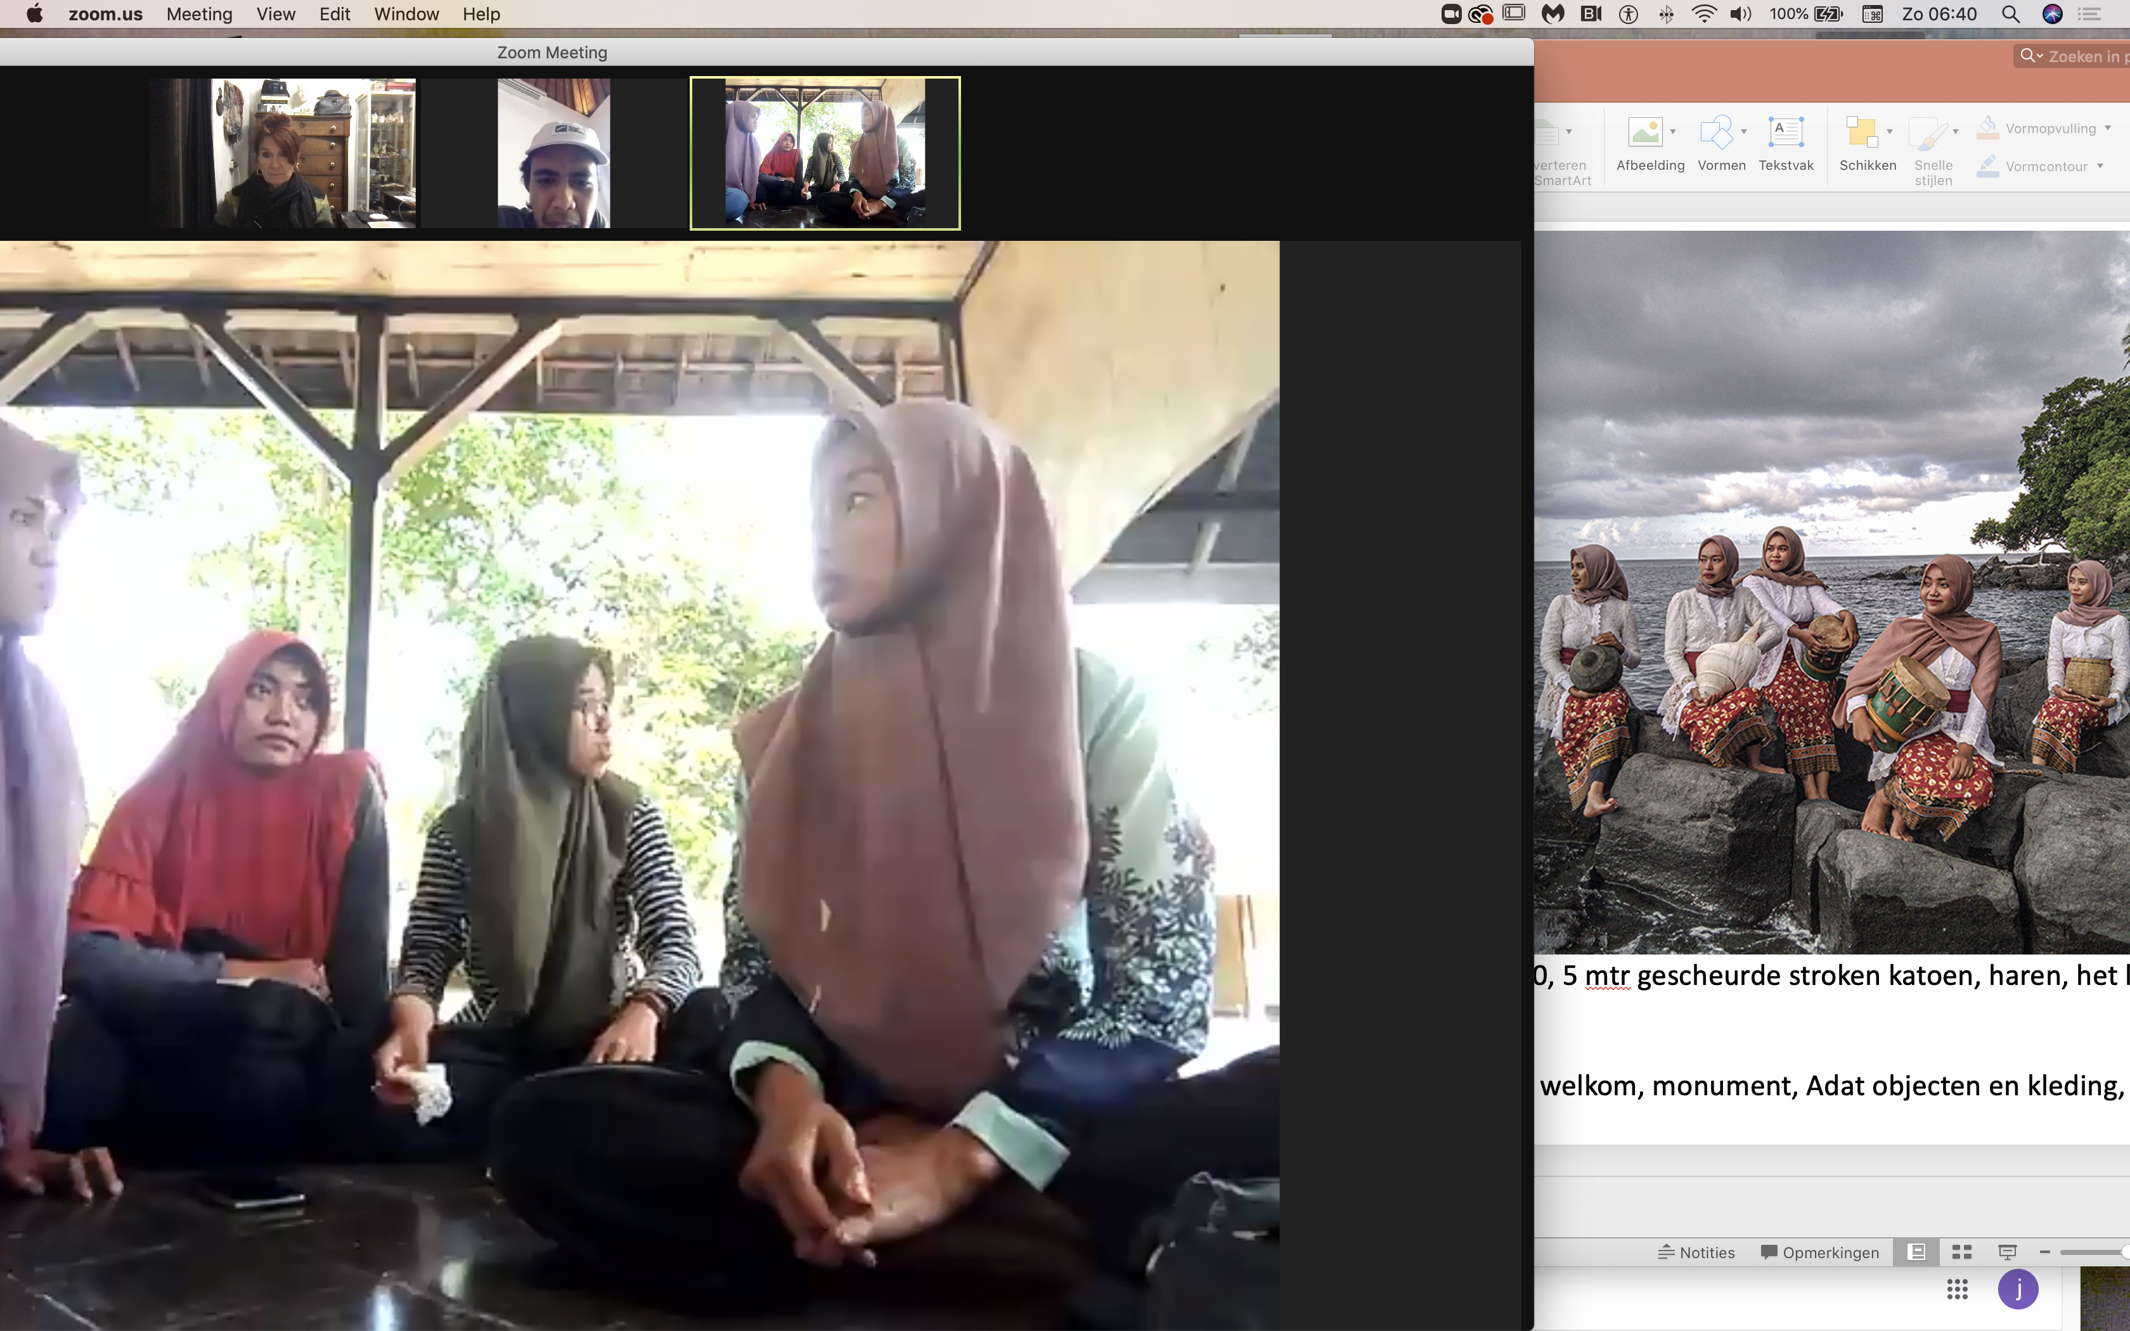Expand the Vormcontour dropdown arrow

click(x=2100, y=166)
